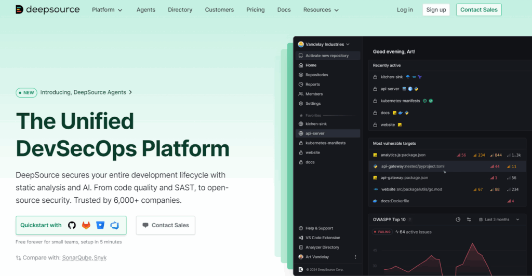Viewport: 532px width, 276px height.
Task: Click the website:src/package/utils/go.mod target
Action: 447,189
